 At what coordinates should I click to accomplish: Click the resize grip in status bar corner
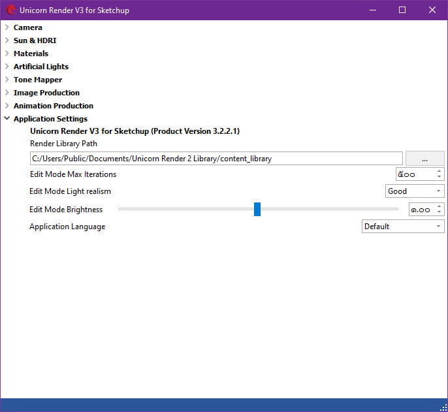tap(443, 407)
